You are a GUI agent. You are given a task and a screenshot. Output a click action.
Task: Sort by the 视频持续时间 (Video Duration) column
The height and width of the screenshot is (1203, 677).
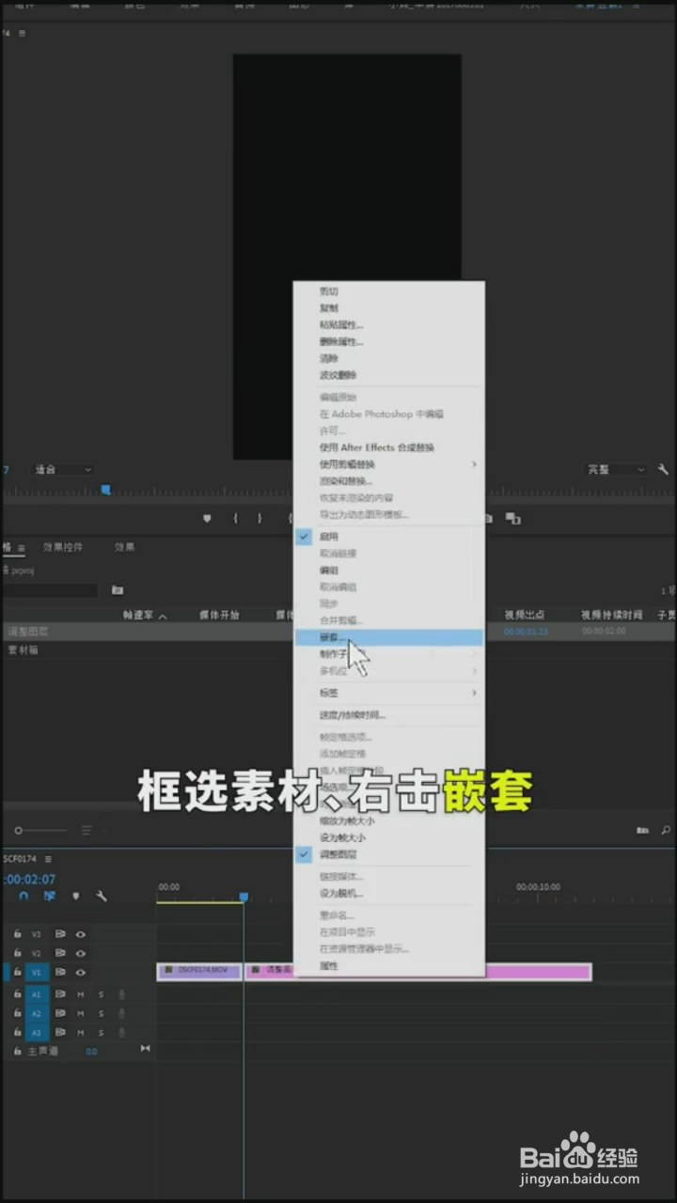pyautogui.click(x=611, y=615)
